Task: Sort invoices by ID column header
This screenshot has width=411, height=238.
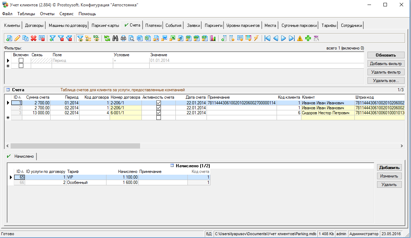Action: (17, 97)
